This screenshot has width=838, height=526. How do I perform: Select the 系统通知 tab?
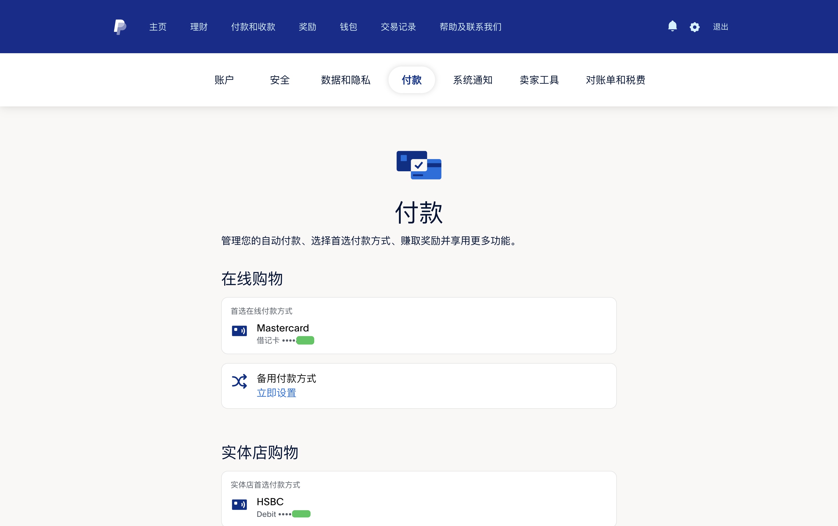(472, 80)
